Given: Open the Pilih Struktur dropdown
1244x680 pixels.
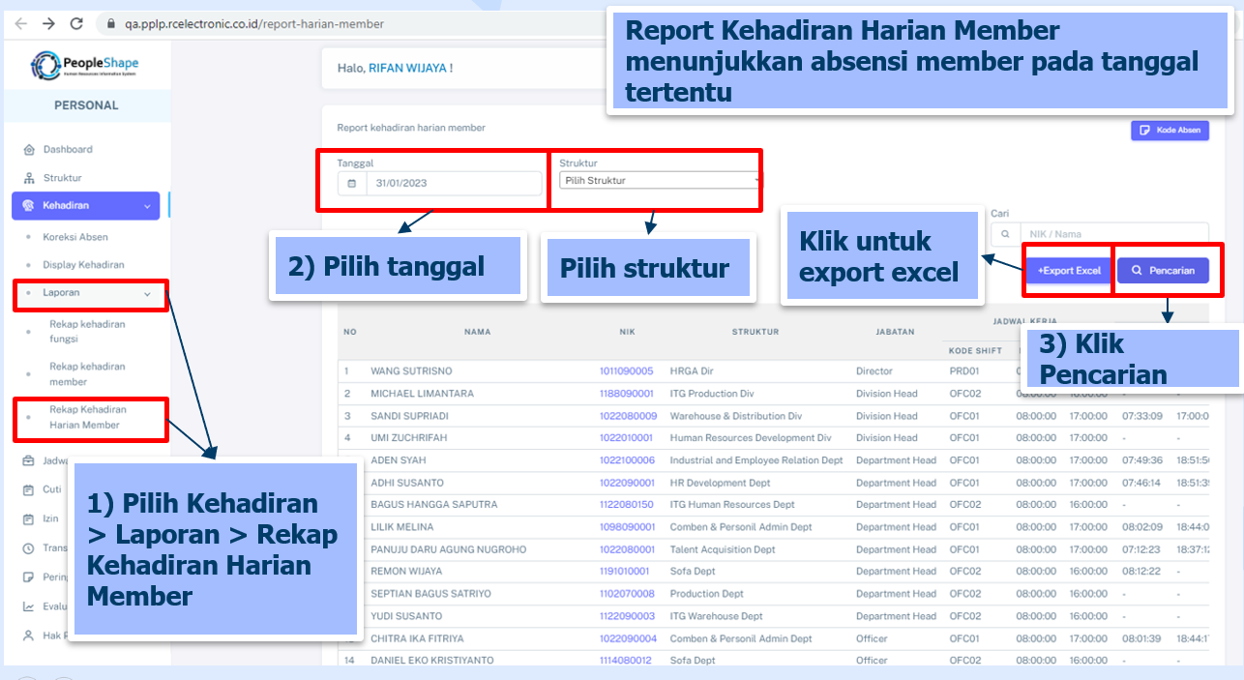Looking at the screenshot, I should [x=660, y=181].
